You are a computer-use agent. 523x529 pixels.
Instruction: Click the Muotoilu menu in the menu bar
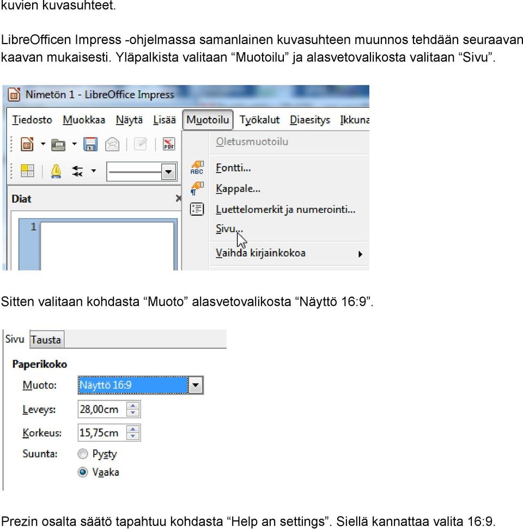[x=208, y=120]
